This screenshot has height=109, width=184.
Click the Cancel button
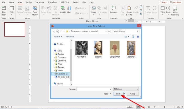(133, 94)
